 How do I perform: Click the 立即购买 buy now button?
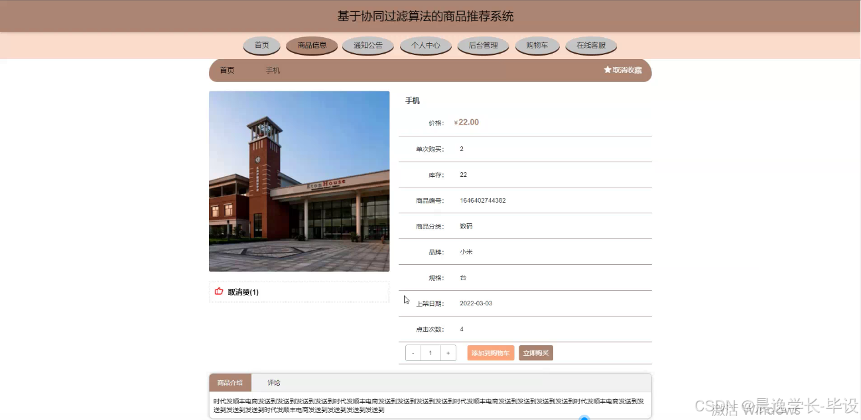[535, 352]
